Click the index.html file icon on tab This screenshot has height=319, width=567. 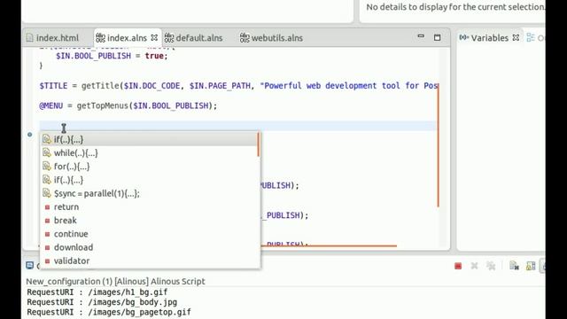[30, 37]
